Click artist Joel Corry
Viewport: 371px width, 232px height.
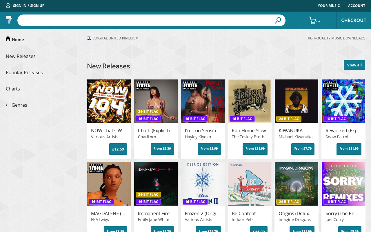pyautogui.click(x=334, y=220)
